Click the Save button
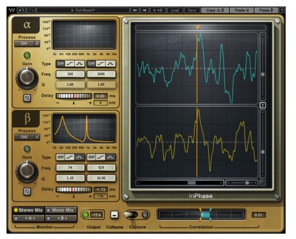296x239 pixels. (192, 10)
